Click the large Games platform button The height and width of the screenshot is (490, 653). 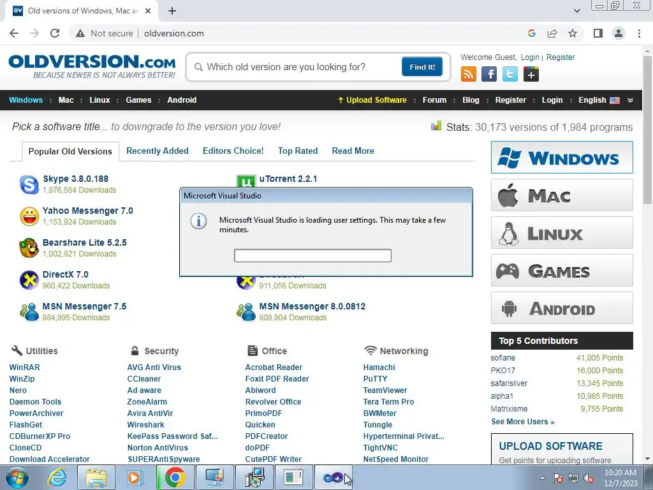[562, 271]
